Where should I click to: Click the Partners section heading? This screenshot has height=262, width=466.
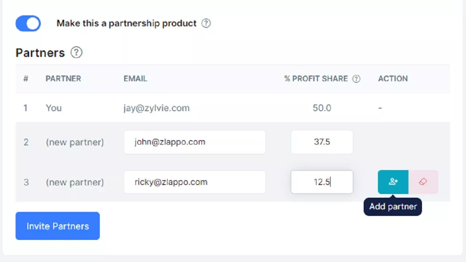pyautogui.click(x=40, y=53)
